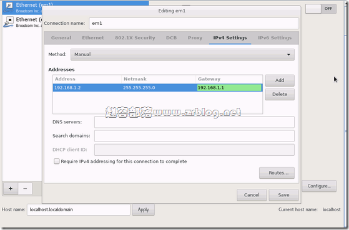Enable Require IPv4 addressing checkbox
This screenshot has width=349, height=230.
57,161
